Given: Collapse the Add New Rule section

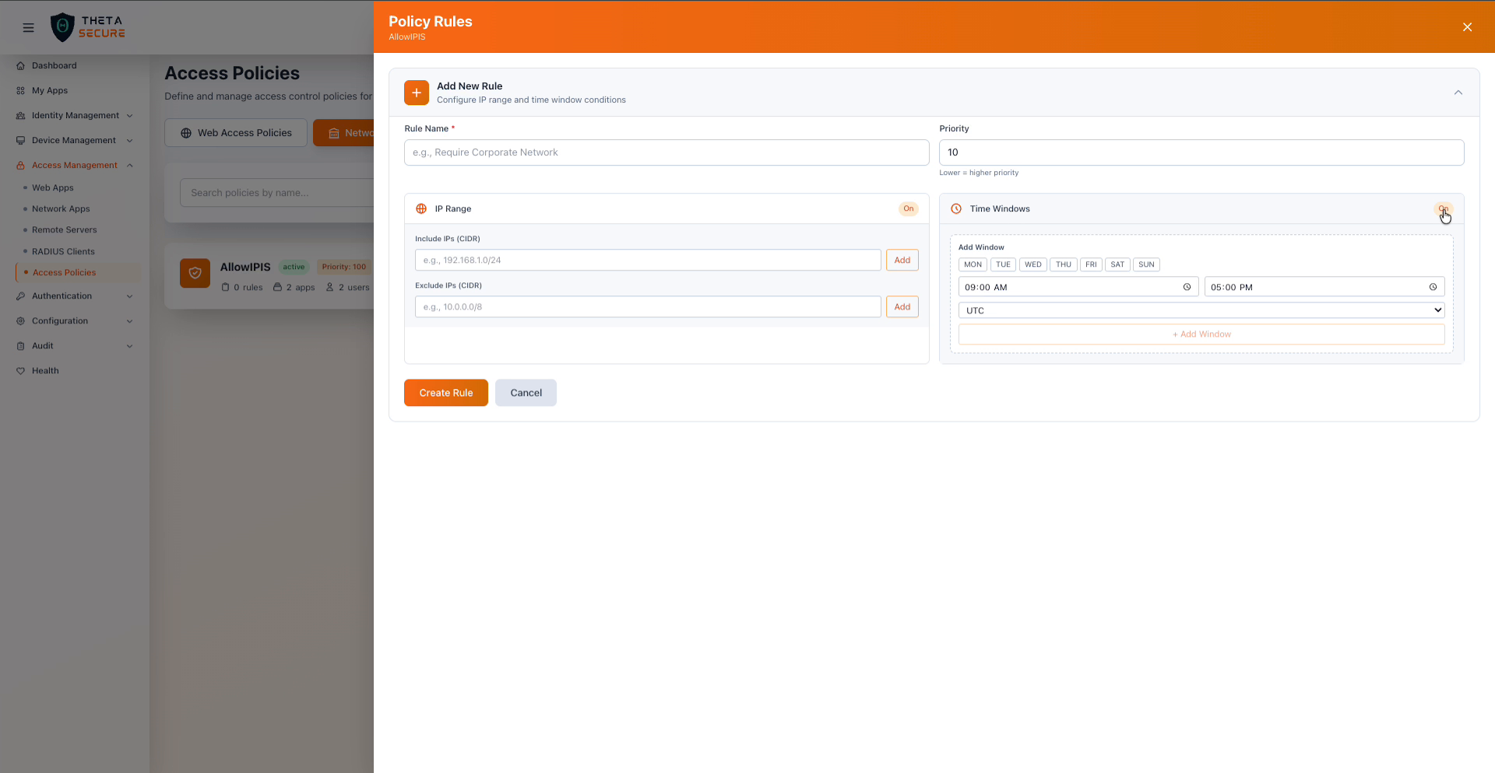Looking at the screenshot, I should pos(1458,92).
